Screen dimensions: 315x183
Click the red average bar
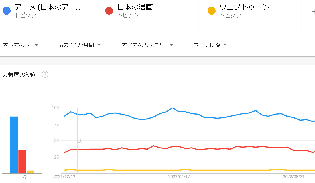pyautogui.click(x=22, y=161)
